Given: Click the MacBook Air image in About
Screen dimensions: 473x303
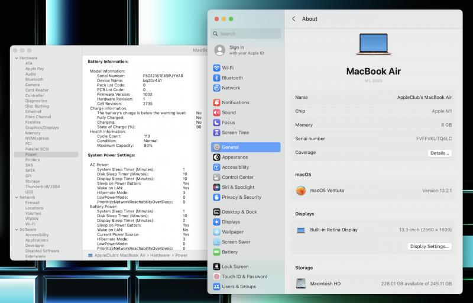Looking at the screenshot, I should tap(374, 44).
